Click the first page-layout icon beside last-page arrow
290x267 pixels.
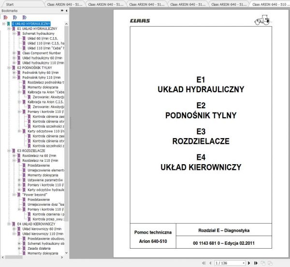click(x=263, y=263)
